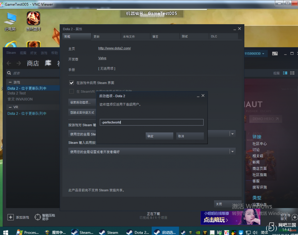Click 设置启动选项 button

point(82,102)
